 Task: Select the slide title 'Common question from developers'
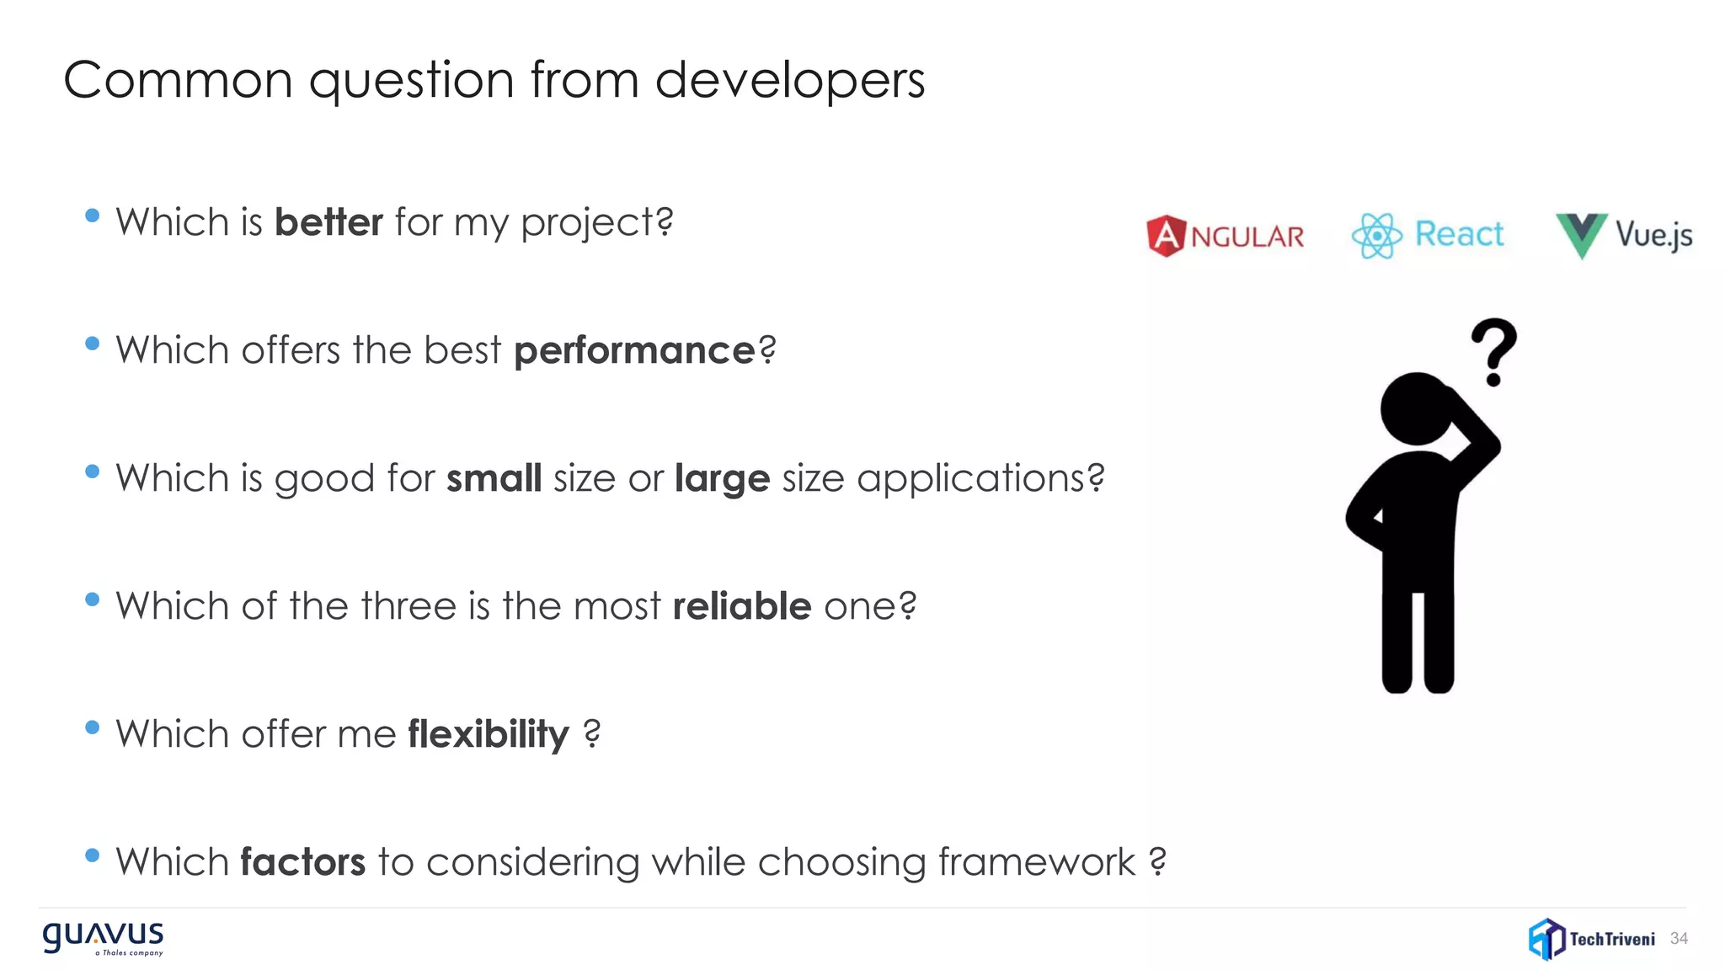[494, 81]
